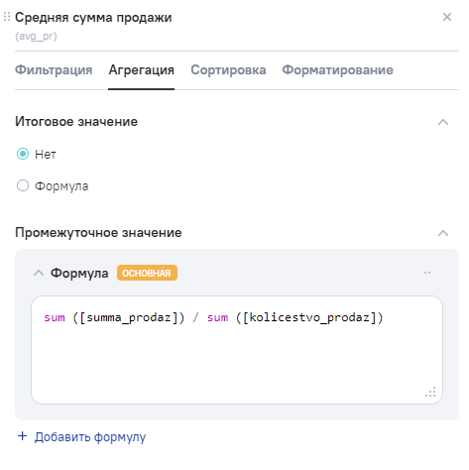
Task: Open the formula card's more options dots
Action: 427,273
